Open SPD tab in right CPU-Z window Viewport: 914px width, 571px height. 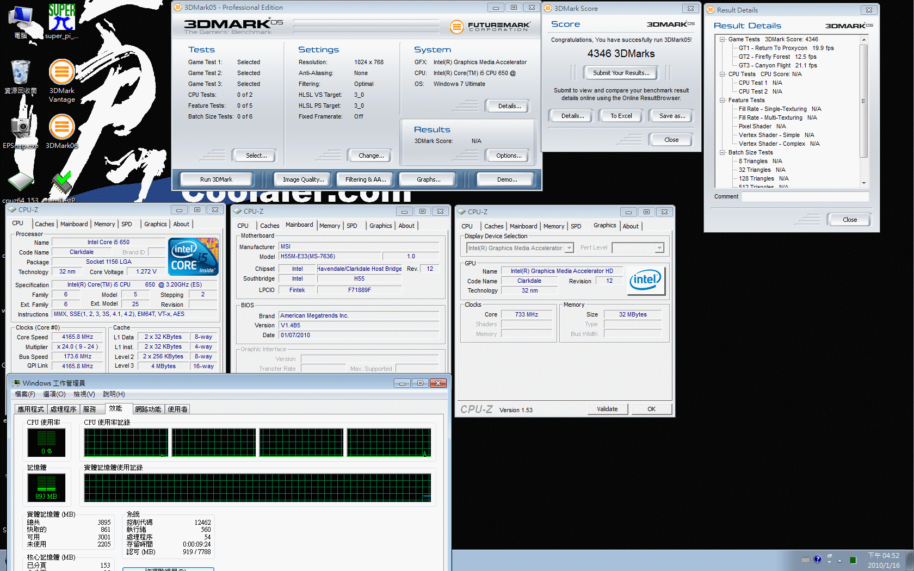coord(576,226)
